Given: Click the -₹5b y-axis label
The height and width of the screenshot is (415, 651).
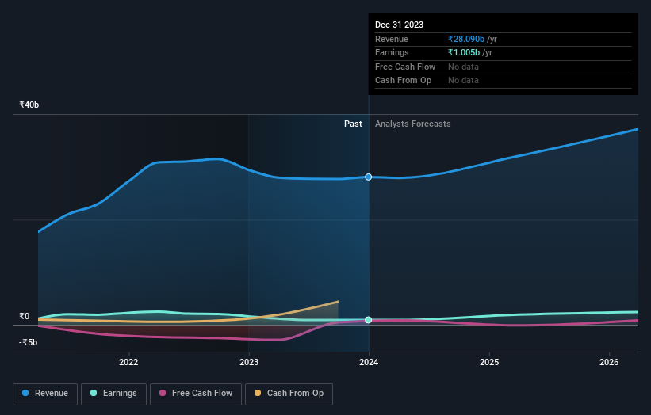Looking at the screenshot, I should 29,342.
